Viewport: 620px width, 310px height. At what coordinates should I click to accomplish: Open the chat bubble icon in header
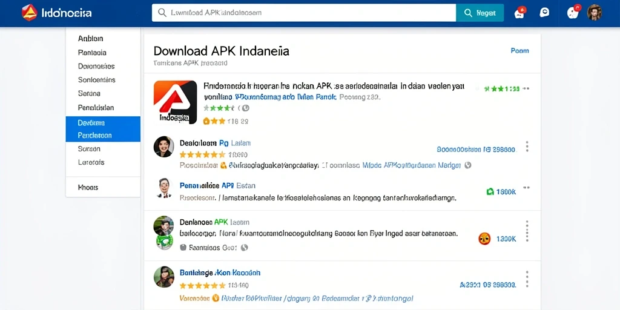tap(544, 13)
